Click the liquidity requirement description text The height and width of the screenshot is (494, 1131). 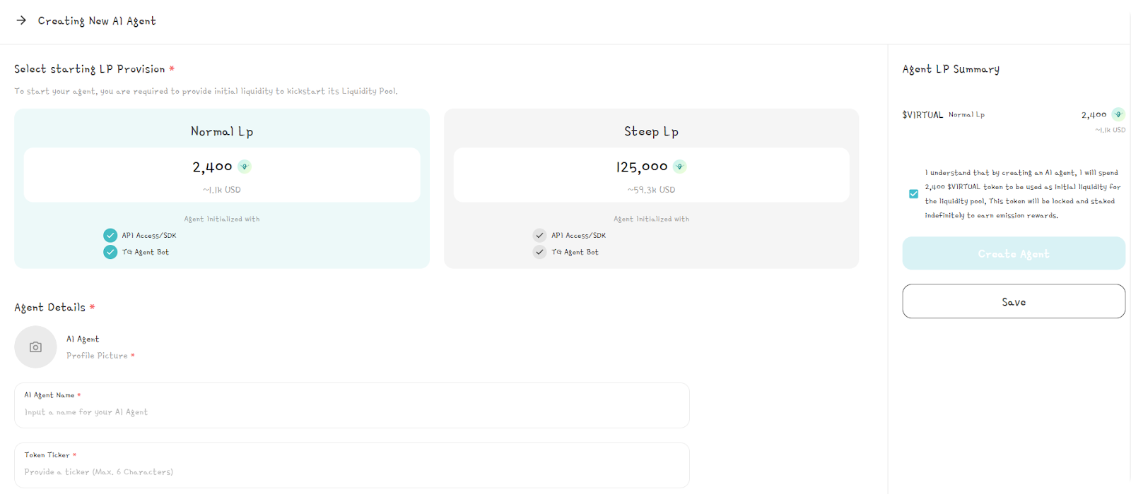coord(206,92)
